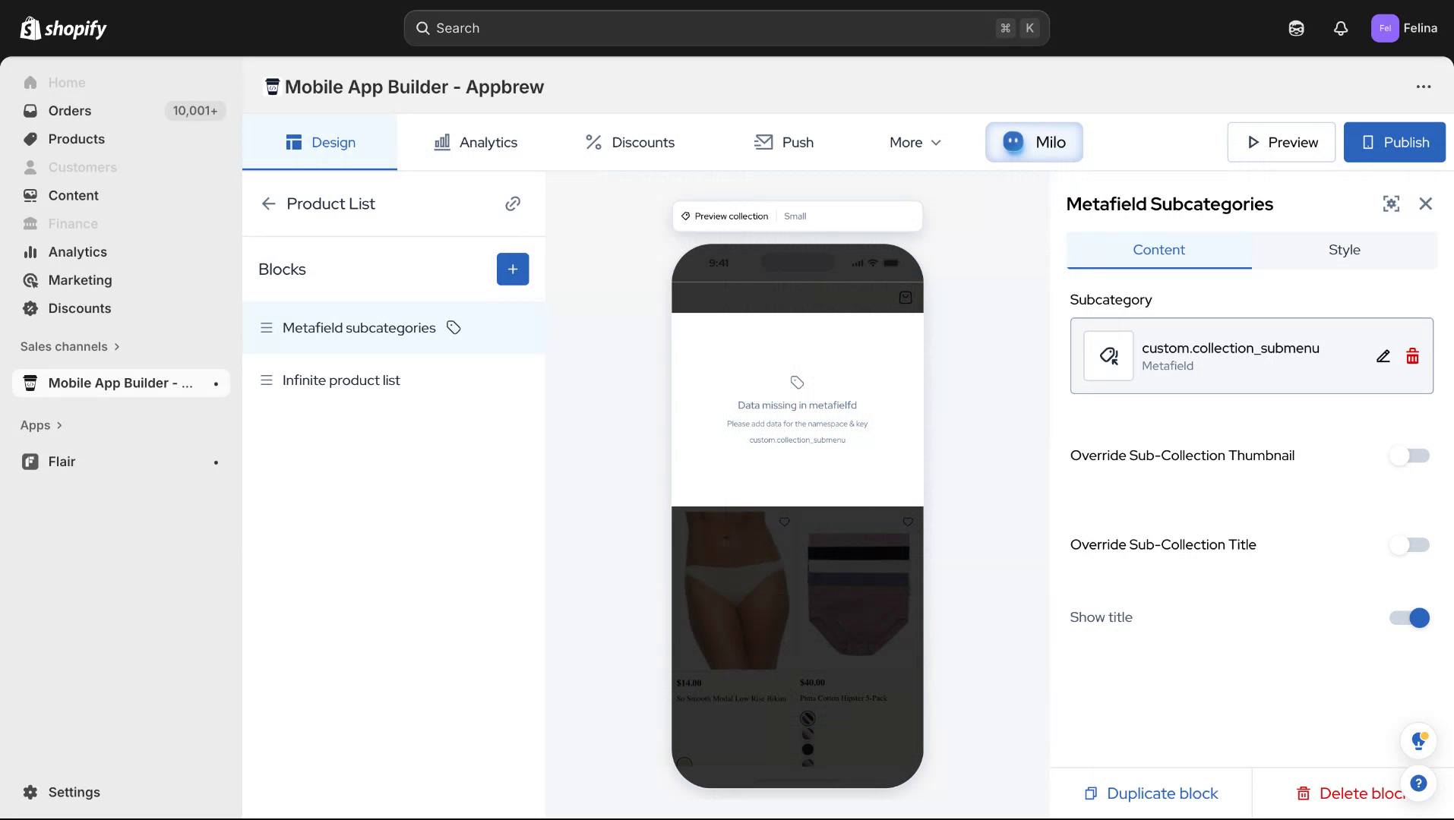1454x820 pixels.
Task: Duplicate the current block
Action: click(x=1150, y=793)
